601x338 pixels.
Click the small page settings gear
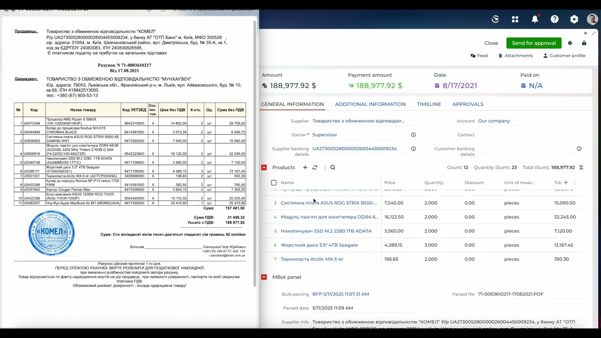[x=586, y=33]
